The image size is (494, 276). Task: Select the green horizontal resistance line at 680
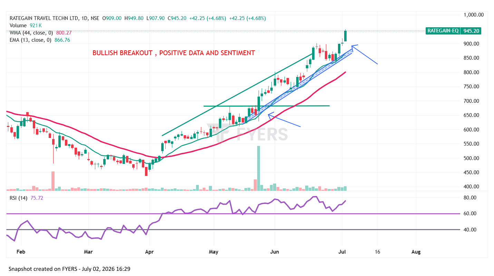(x=266, y=106)
